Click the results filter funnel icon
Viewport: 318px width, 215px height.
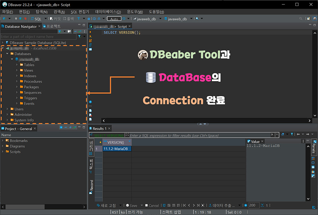click(x=292, y=134)
